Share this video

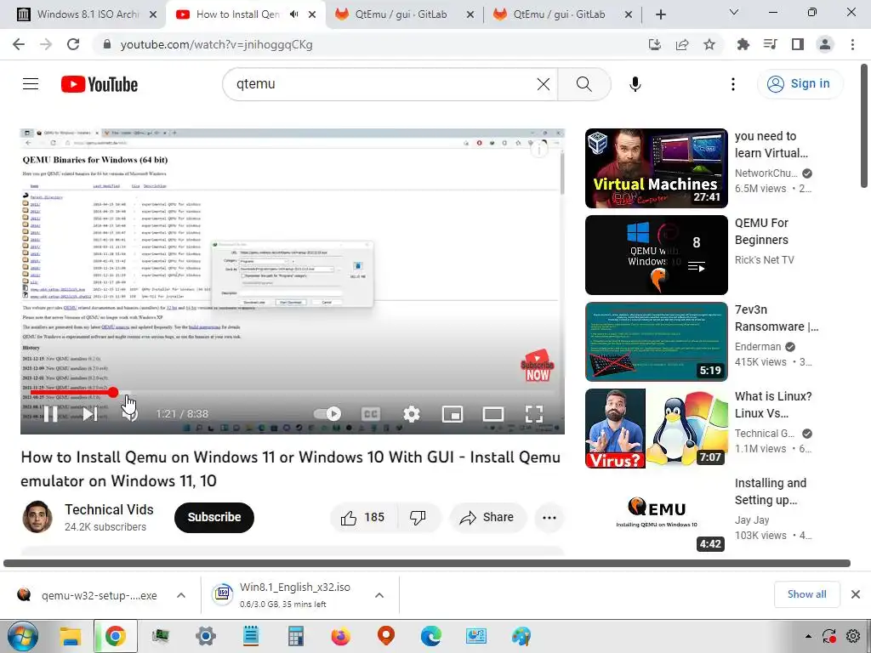(487, 518)
